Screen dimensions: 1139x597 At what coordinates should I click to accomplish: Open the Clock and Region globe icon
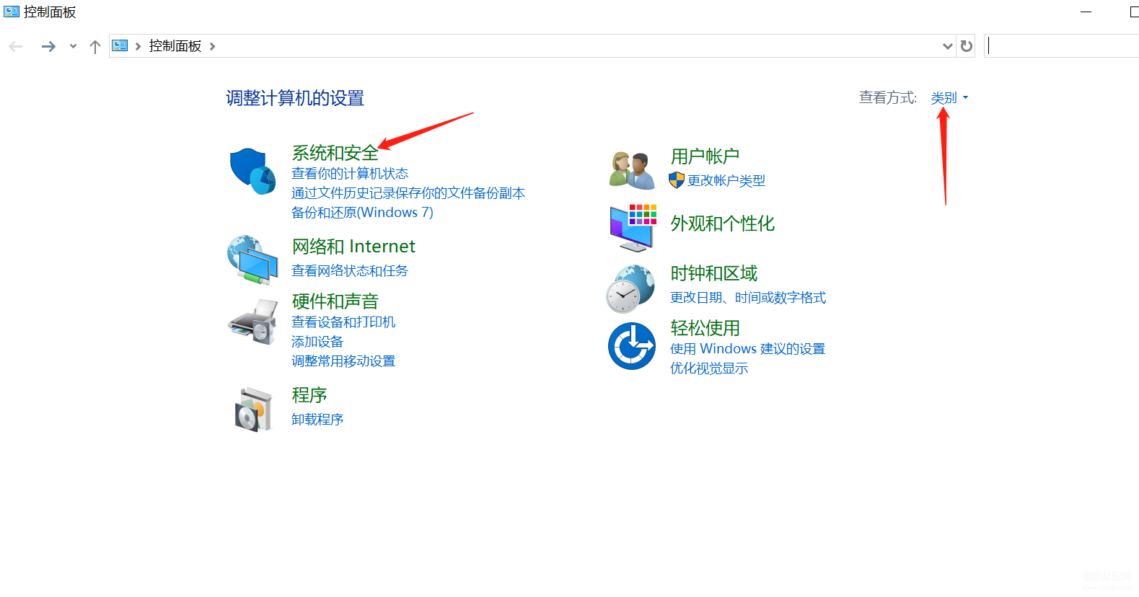[x=630, y=288]
